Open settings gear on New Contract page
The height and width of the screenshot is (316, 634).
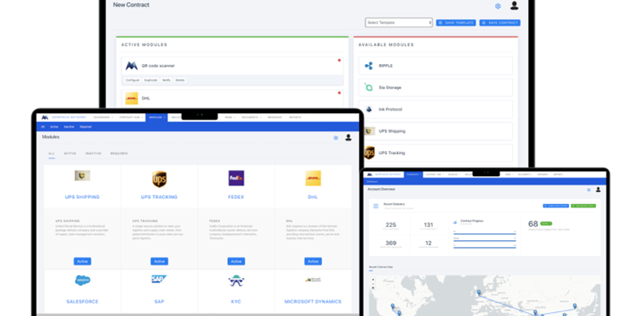pyautogui.click(x=498, y=6)
